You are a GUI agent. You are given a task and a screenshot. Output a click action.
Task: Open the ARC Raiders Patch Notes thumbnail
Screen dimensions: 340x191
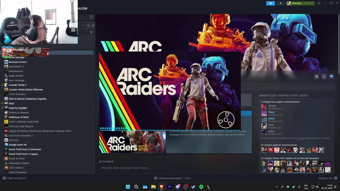132,142
